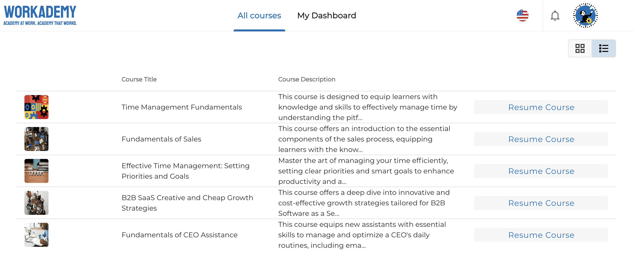Open the Fundamentals of Sales title
Viewport: 634px width, 258px height.
pyautogui.click(x=161, y=139)
